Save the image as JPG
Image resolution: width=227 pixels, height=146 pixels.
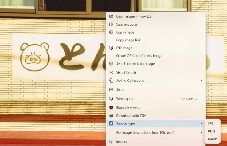(x=213, y=123)
